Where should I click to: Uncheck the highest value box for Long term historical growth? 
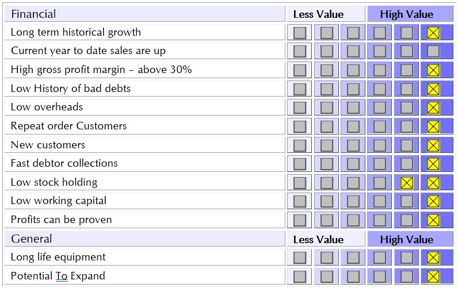(x=433, y=33)
